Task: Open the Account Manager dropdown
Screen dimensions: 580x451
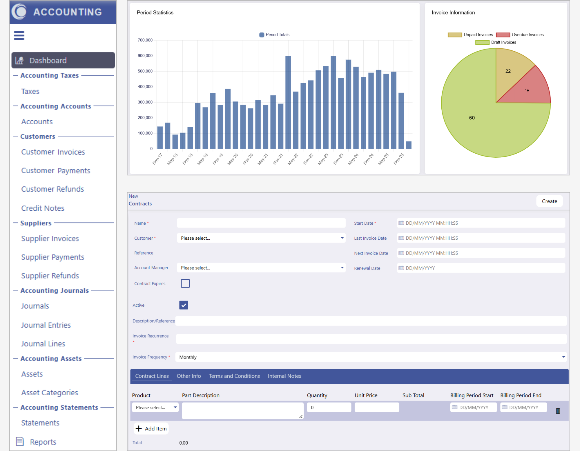Action: [x=261, y=268]
